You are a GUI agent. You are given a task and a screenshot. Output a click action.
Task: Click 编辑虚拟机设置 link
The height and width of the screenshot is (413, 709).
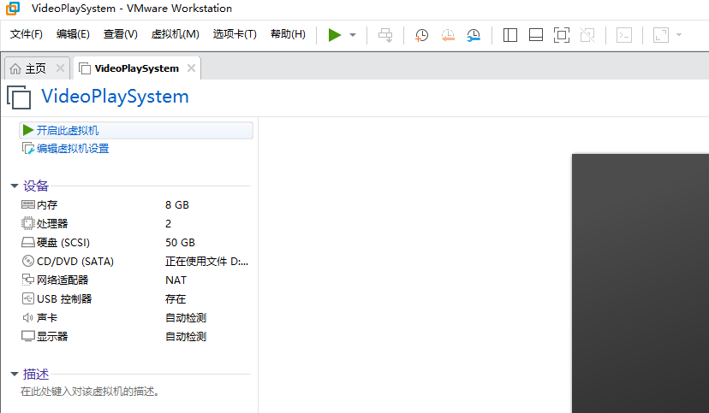pos(73,149)
